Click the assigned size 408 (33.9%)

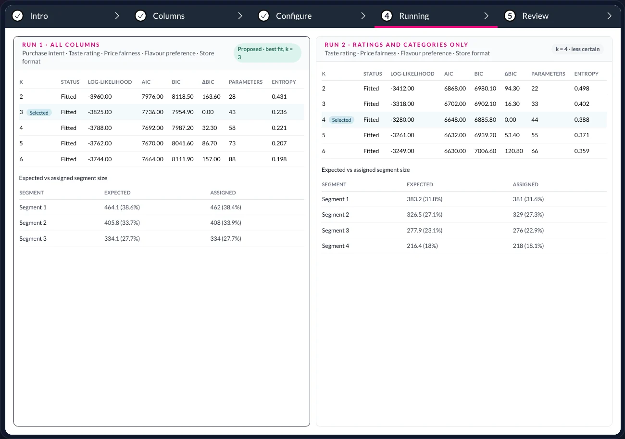(226, 223)
